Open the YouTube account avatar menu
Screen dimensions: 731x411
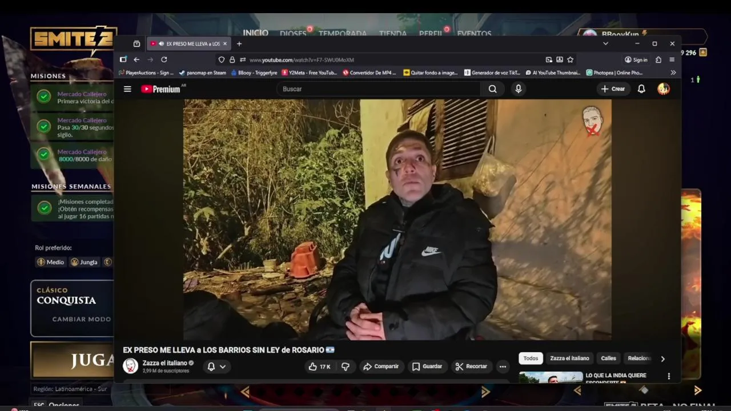tap(663, 89)
